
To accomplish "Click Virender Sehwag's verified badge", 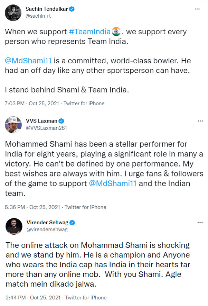I will coord(73,222).
